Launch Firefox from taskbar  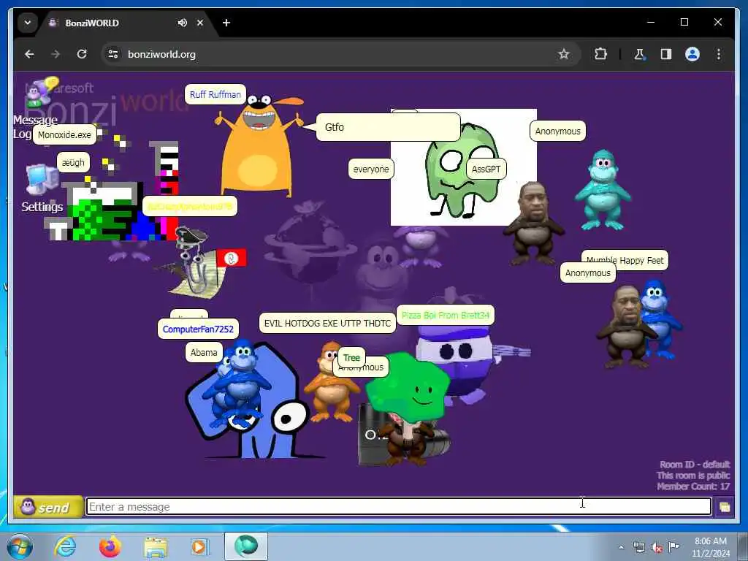coord(110,546)
